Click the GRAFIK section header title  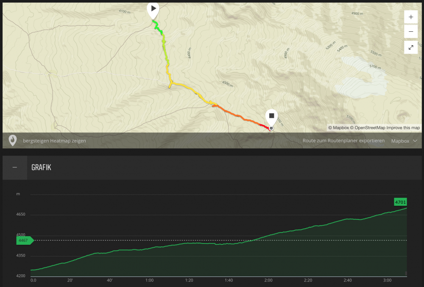tap(41, 168)
